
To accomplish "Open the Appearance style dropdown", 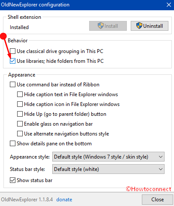I will pyautogui.click(x=108, y=157).
